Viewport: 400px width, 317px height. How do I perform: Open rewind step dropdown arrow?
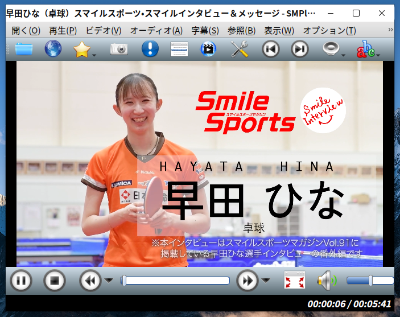(109, 281)
